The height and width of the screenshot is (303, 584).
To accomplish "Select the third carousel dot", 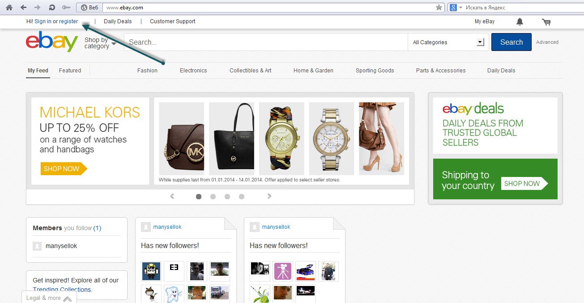I will point(227,197).
